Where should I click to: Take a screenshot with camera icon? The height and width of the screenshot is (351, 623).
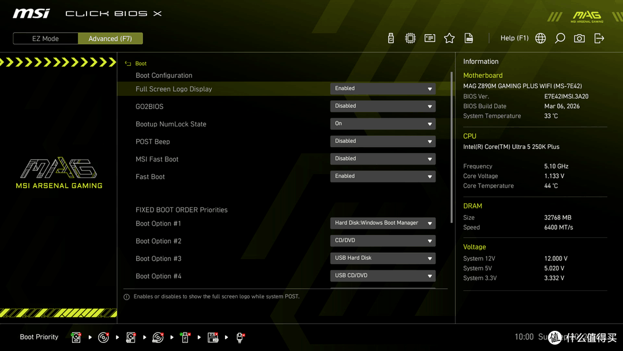[x=579, y=38]
